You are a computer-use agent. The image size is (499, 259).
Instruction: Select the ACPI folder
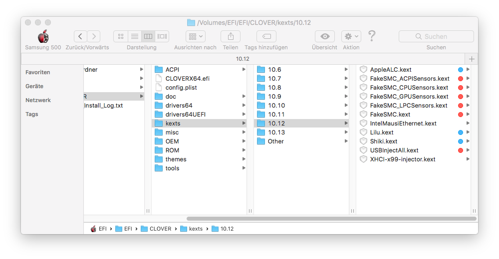[x=200, y=69]
